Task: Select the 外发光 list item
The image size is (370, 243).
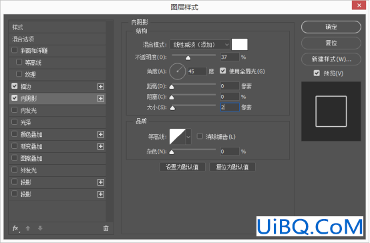Action: (x=57, y=170)
